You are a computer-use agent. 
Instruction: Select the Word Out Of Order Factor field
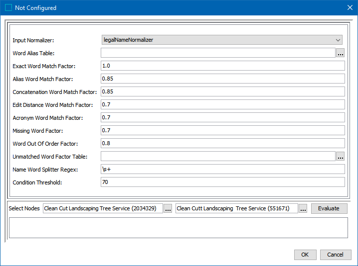pyautogui.click(x=222, y=143)
